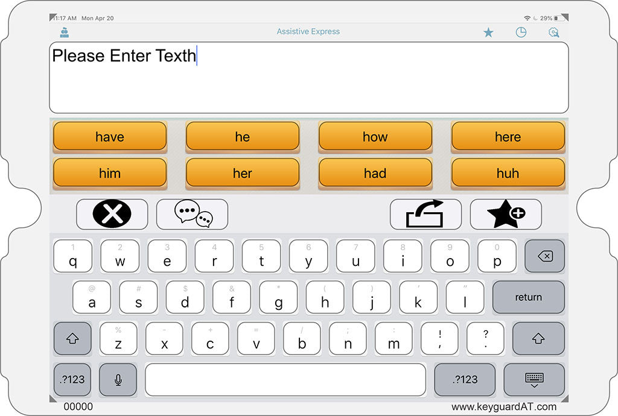Image resolution: width=618 pixels, height=416 pixels.
Task: Share the text via the share arrow icon
Action: pyautogui.click(x=425, y=214)
